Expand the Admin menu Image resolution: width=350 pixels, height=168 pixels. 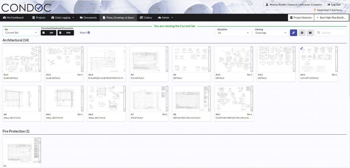[x=165, y=18]
